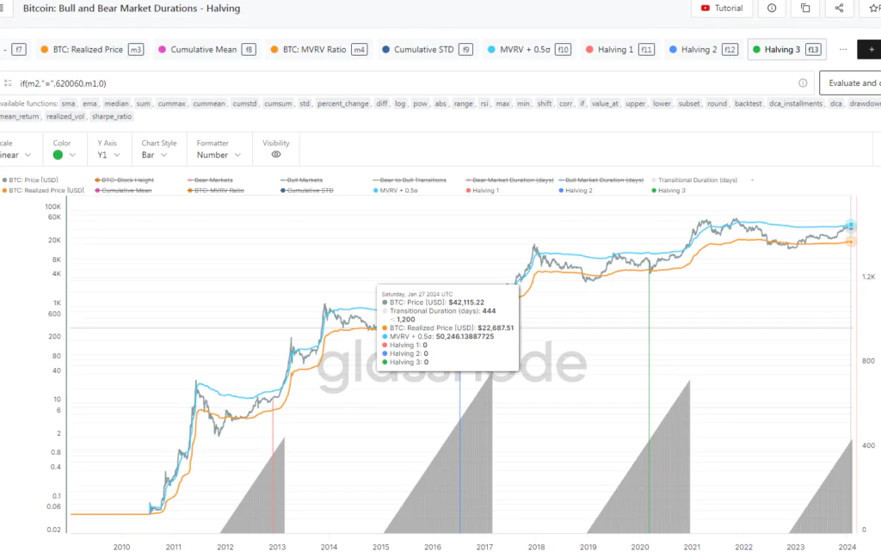Image resolution: width=881 pixels, height=557 pixels.
Task: Insert the dca_installments function
Action: [x=796, y=104]
